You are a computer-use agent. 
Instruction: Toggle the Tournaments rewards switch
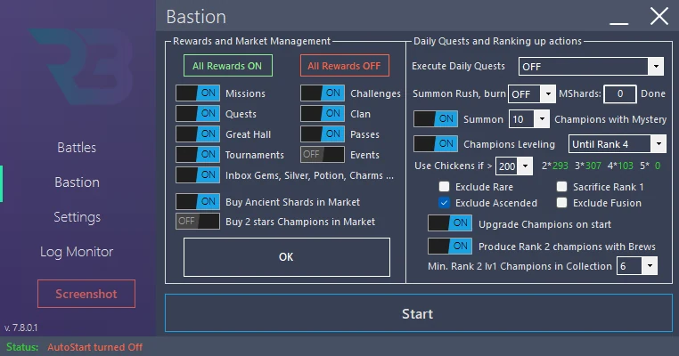[198, 155]
